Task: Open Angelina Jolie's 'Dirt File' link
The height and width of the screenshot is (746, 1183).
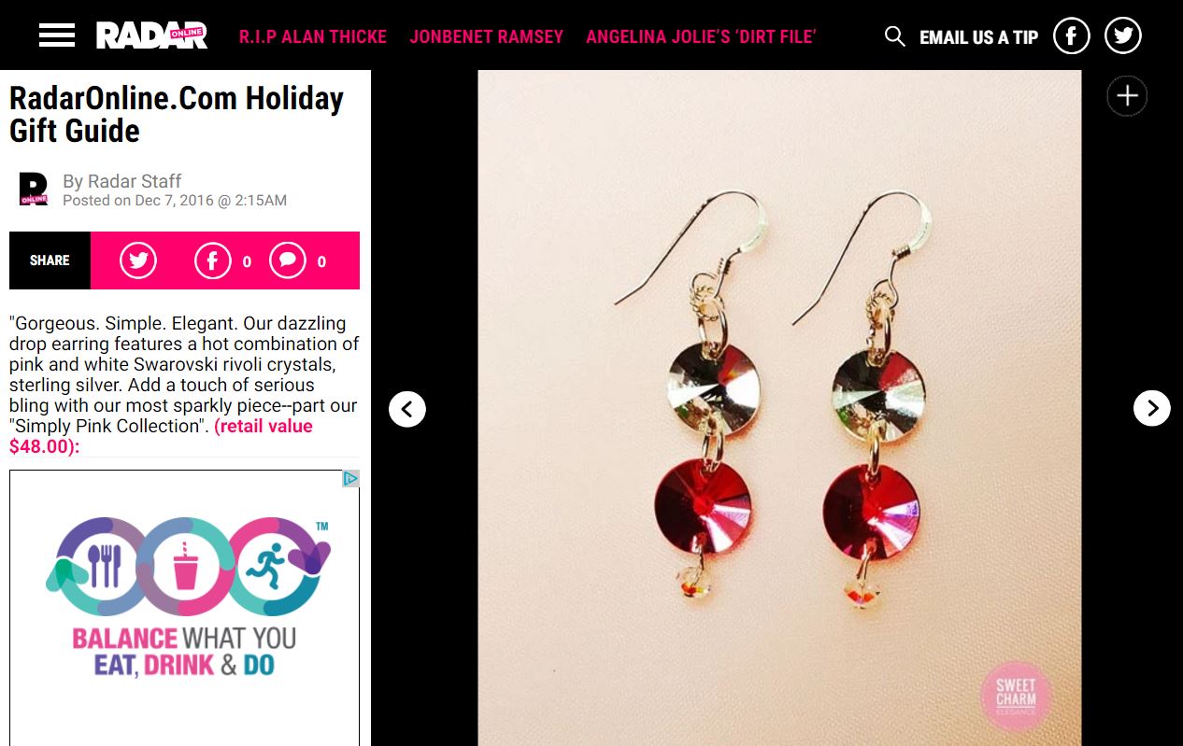Action: [x=702, y=37]
